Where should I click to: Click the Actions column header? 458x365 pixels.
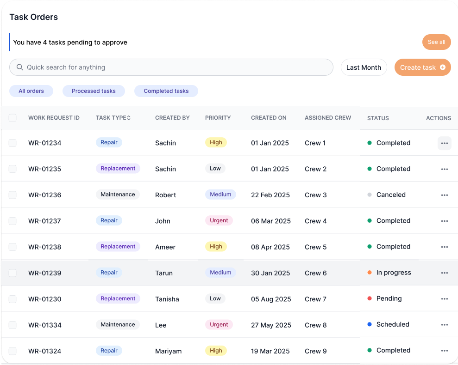pyautogui.click(x=439, y=118)
